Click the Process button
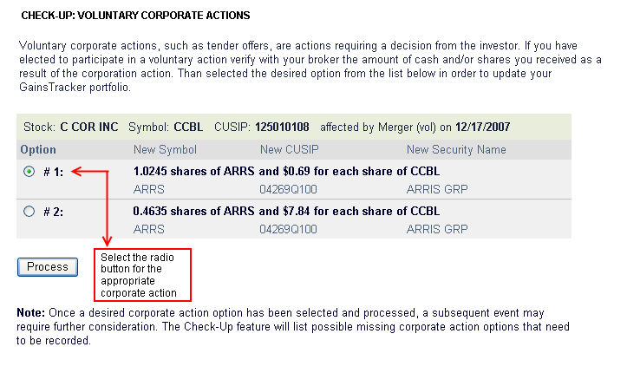The image size is (627, 373). pos(48,266)
